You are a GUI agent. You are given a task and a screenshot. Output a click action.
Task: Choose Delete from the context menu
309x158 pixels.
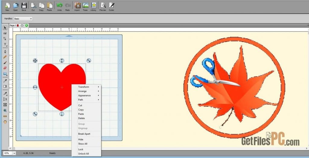click(x=86, y=118)
